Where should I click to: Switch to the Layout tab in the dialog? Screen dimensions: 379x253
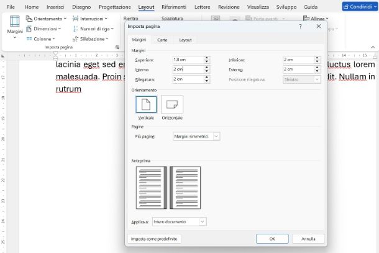point(185,40)
